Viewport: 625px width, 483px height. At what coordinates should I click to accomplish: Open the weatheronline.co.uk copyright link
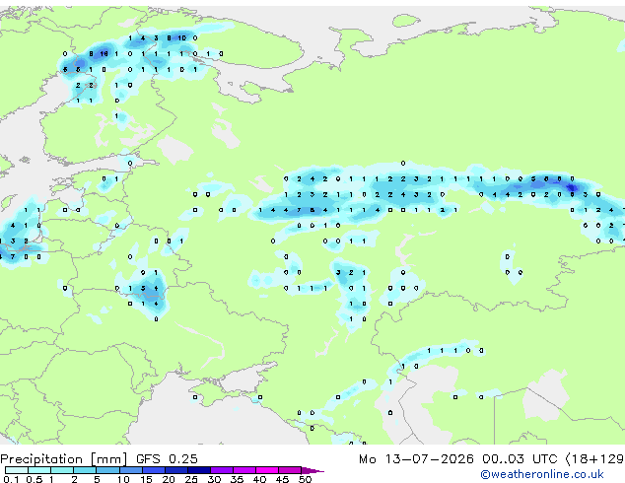pyautogui.click(x=541, y=474)
